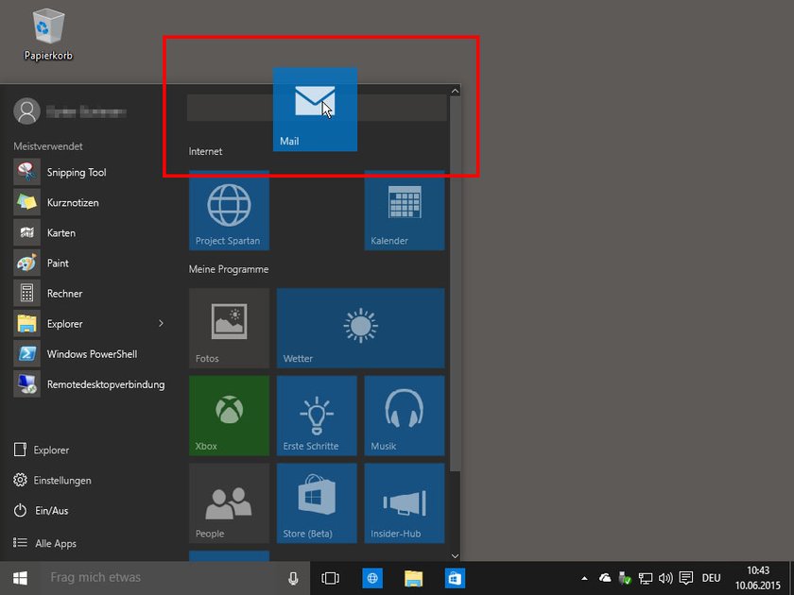Open the Action Center notifications icon
Image resolution: width=794 pixels, height=595 pixels.
[x=686, y=578]
